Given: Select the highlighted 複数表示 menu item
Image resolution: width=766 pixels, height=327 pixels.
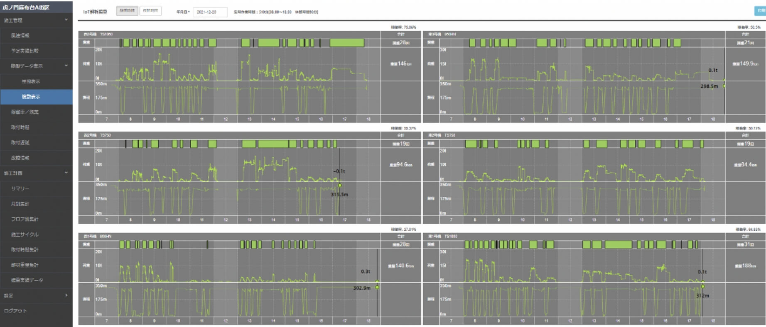Looking at the screenshot, I should point(31,97).
